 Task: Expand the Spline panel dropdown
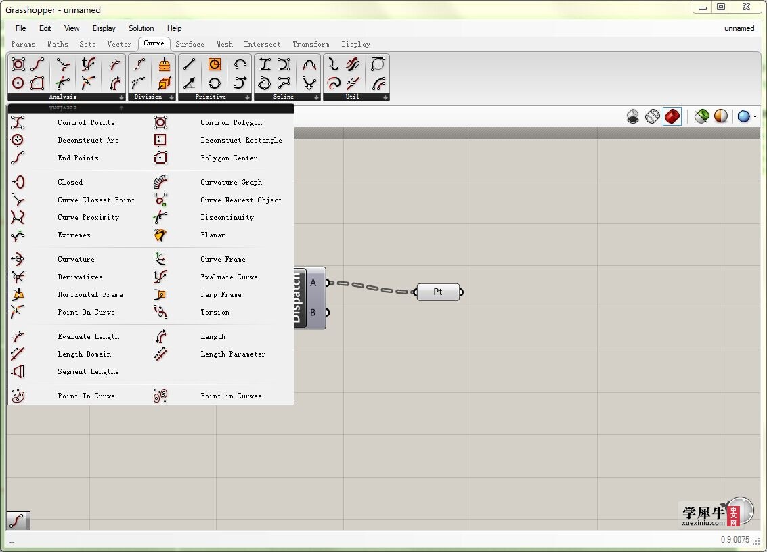(x=316, y=97)
